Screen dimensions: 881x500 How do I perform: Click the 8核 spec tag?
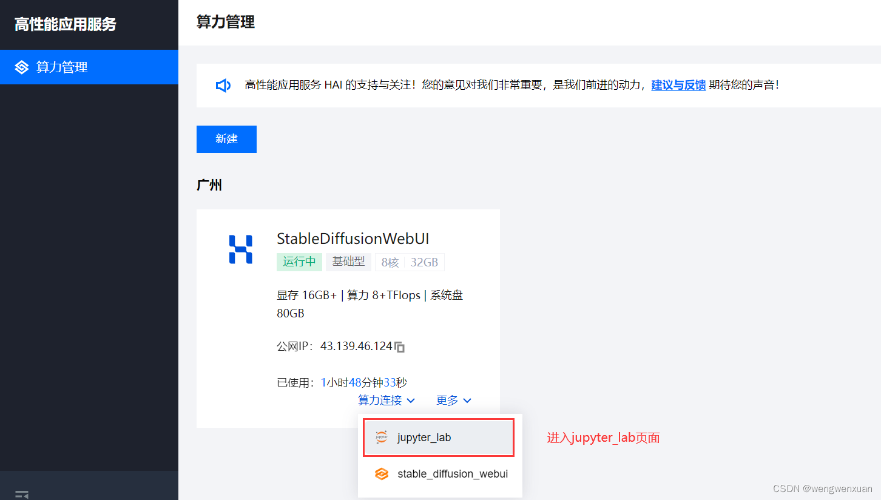click(390, 262)
